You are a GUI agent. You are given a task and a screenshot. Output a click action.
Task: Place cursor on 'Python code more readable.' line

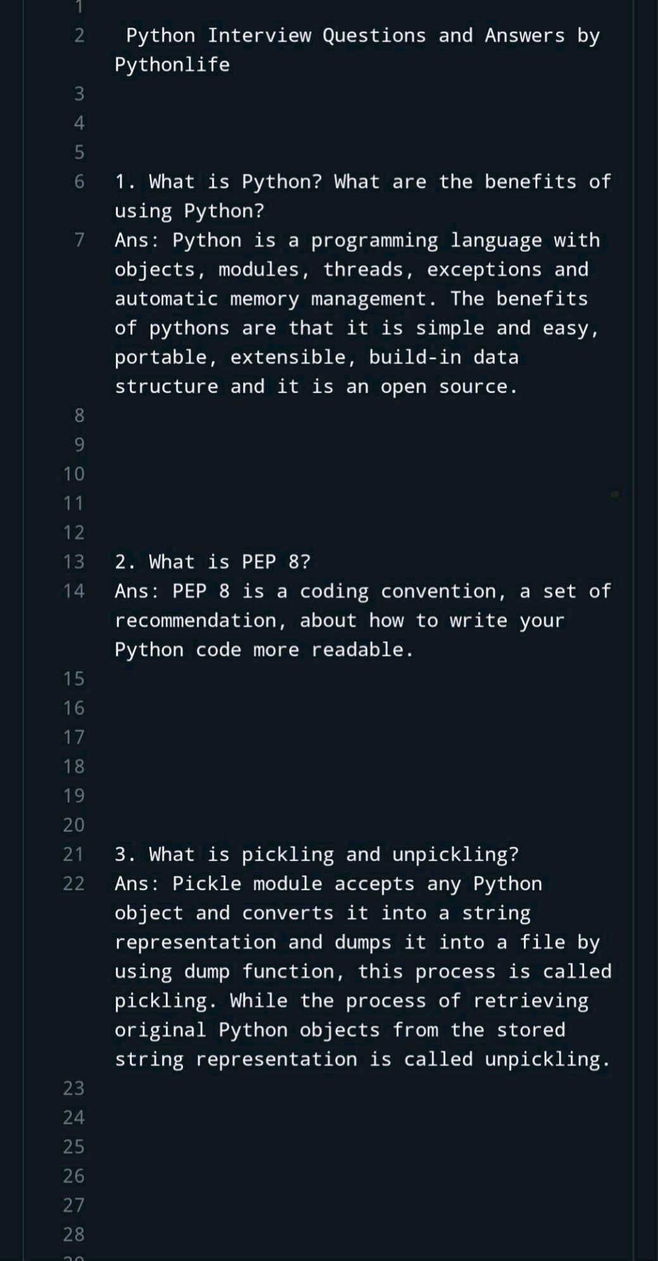264,649
